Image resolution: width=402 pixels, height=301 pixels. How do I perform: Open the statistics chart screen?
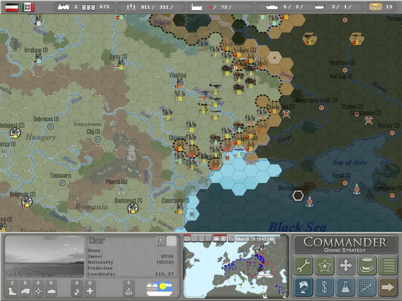[367, 286]
